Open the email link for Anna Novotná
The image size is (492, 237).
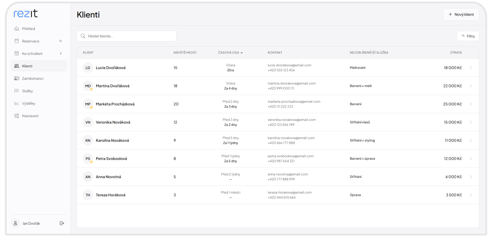(288, 174)
